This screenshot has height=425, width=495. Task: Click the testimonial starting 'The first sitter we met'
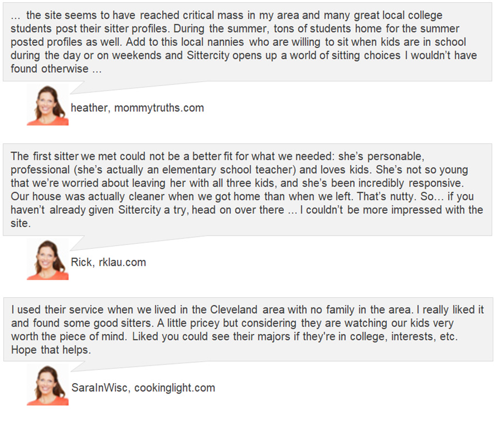click(247, 189)
